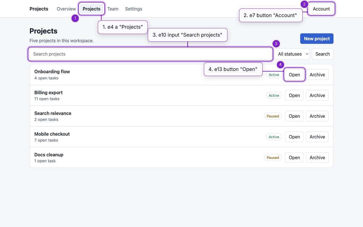
Task: Click the "7 open tasks" text
Action: click(46, 140)
